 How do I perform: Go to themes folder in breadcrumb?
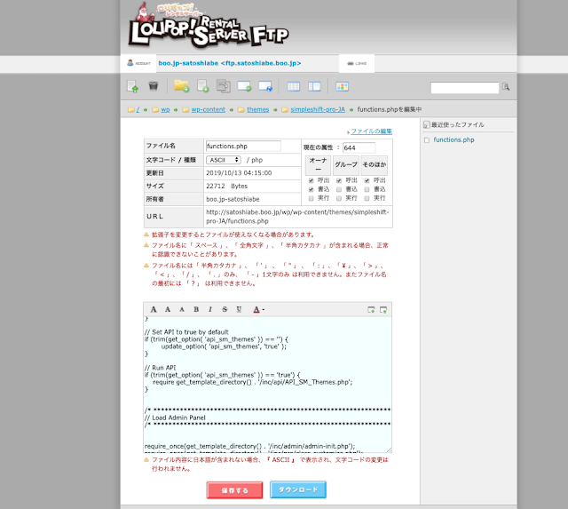click(257, 109)
